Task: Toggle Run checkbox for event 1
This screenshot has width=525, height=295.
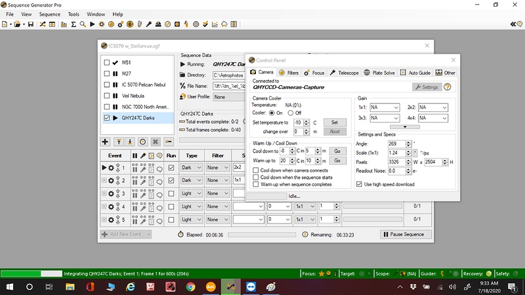Action: (171, 168)
